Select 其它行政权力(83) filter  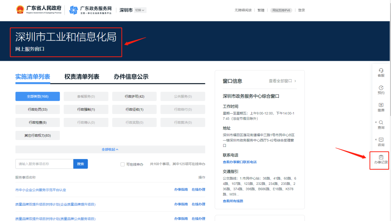click(x=38, y=135)
